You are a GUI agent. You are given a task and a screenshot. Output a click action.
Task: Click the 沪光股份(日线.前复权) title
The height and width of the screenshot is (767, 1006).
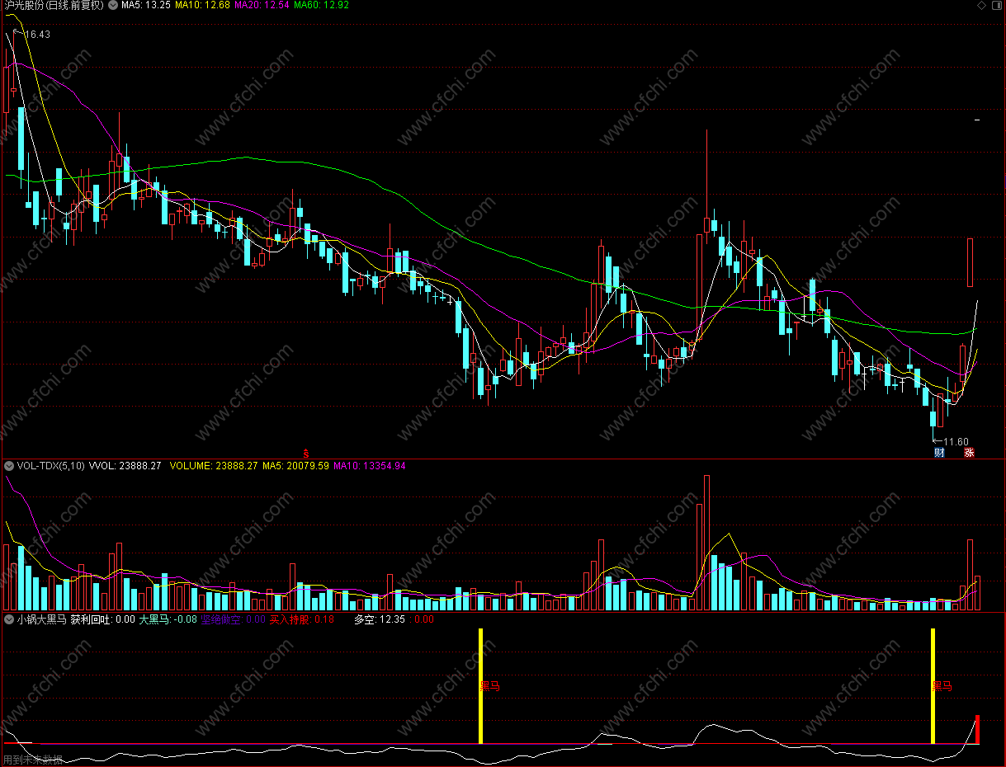tap(54, 5)
